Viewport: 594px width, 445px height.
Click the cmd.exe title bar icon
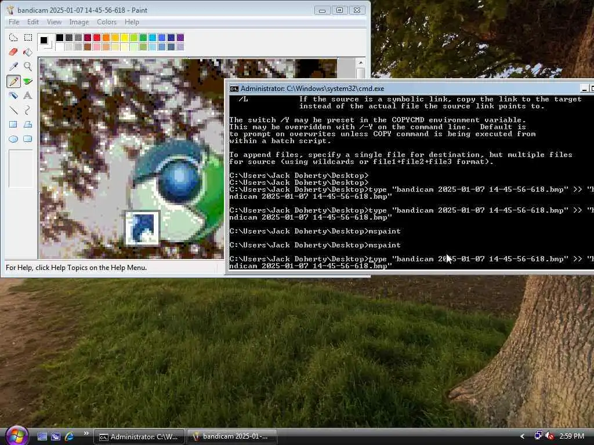coord(234,89)
